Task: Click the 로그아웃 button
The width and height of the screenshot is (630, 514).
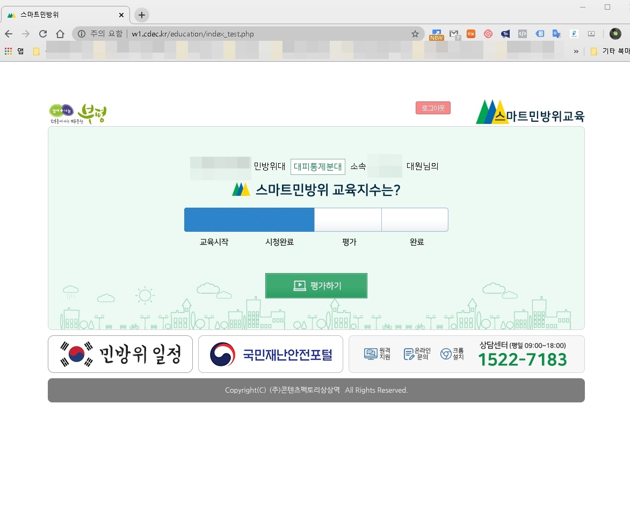Action: click(x=433, y=108)
